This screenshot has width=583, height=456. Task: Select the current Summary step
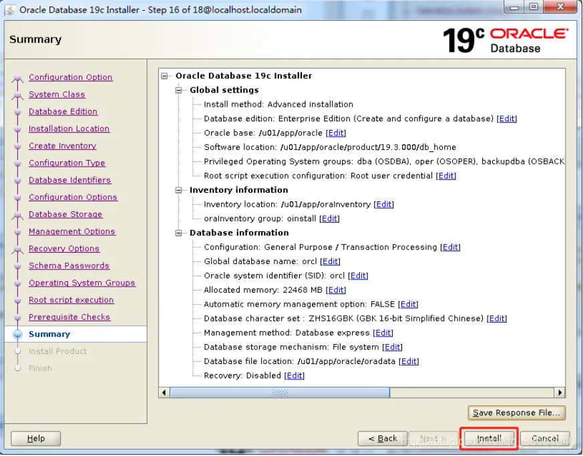(49, 334)
